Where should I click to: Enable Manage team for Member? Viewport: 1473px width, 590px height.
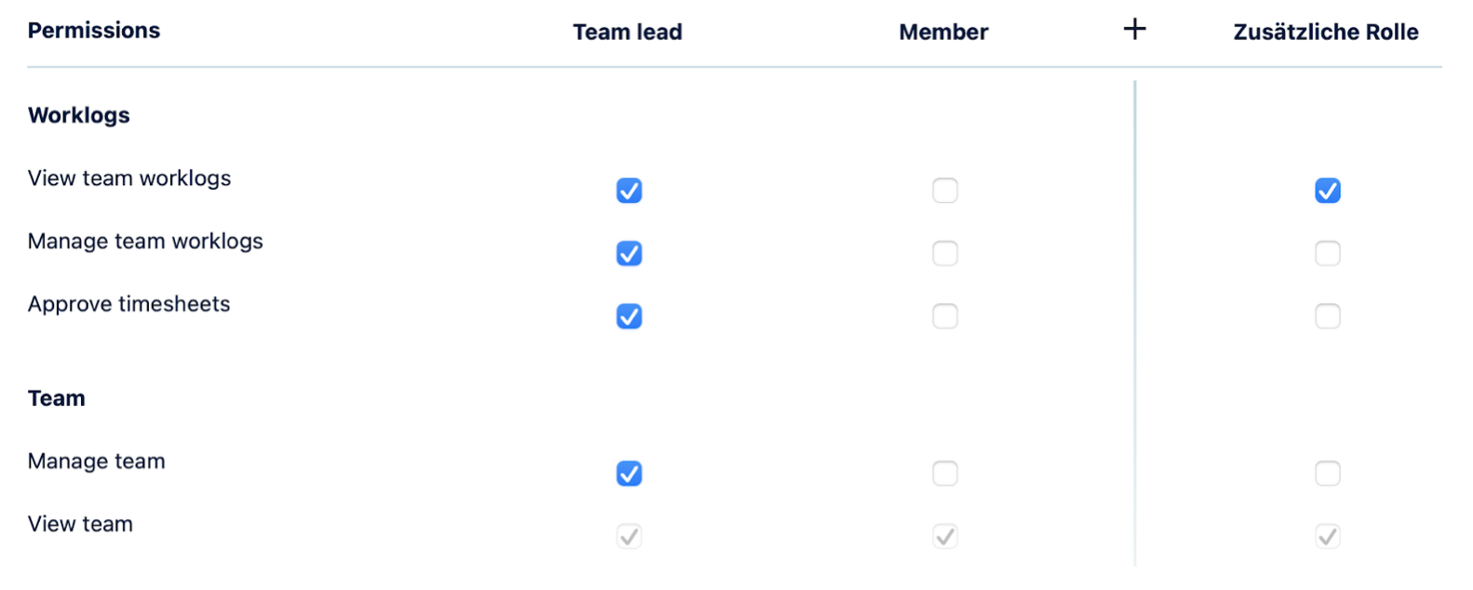click(945, 474)
